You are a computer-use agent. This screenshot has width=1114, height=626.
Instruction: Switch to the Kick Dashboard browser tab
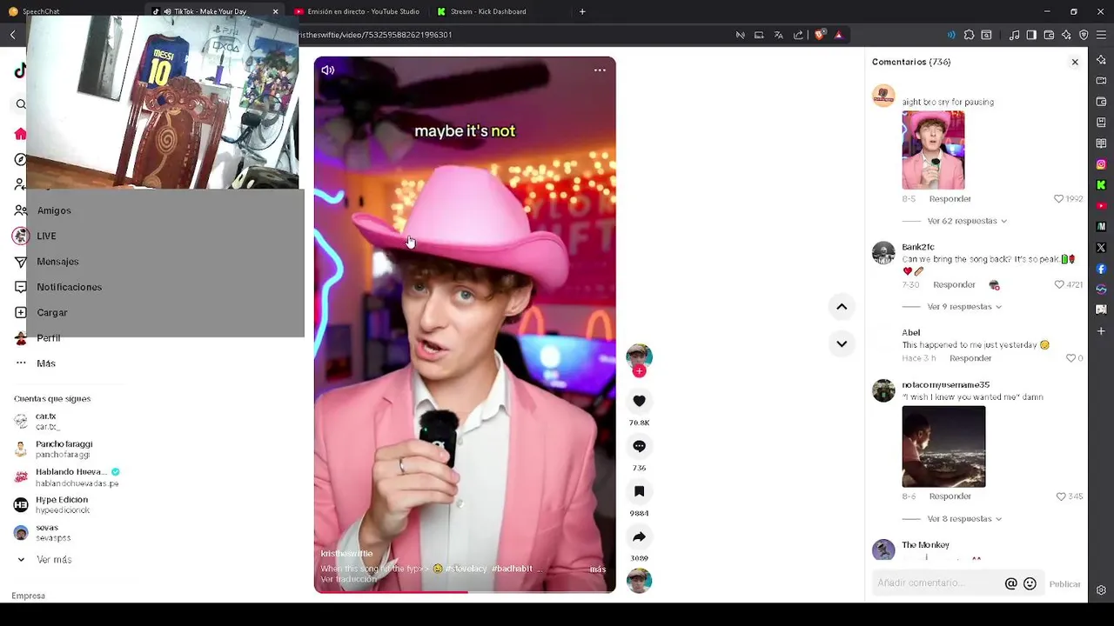click(x=487, y=11)
